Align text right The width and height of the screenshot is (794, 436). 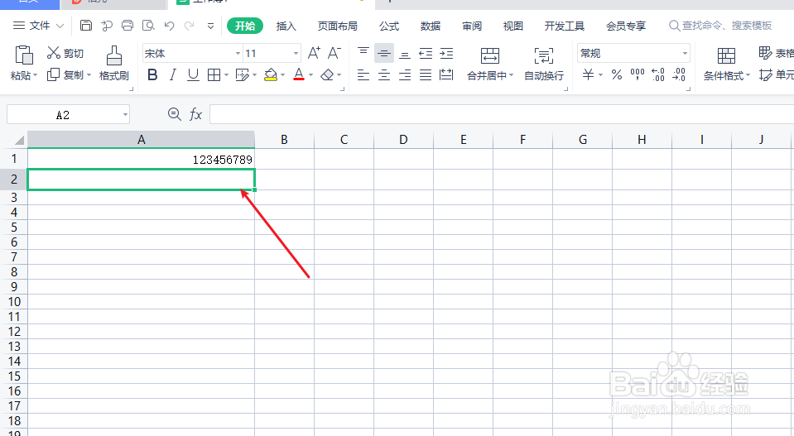pos(405,75)
